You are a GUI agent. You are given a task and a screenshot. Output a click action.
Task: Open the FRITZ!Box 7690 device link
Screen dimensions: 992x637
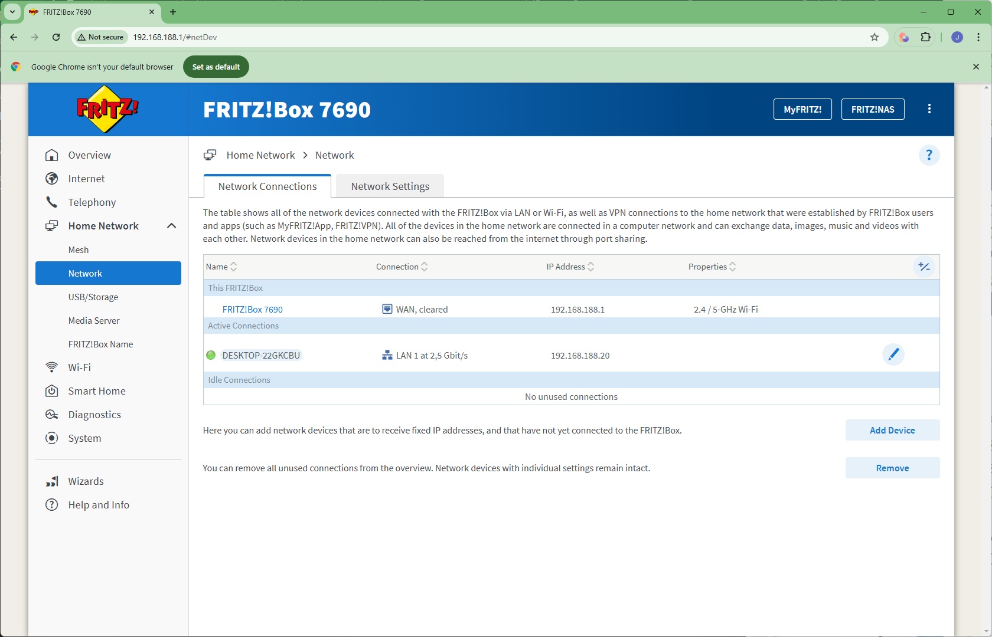tap(253, 309)
